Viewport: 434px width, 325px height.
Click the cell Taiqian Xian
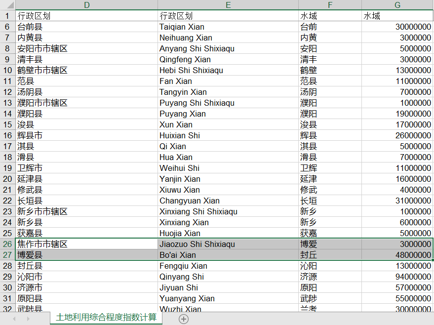coord(228,27)
